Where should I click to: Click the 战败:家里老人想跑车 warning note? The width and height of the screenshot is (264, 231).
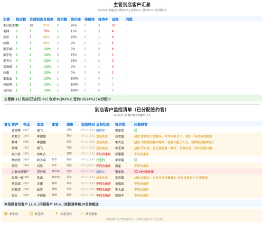(173, 136)
